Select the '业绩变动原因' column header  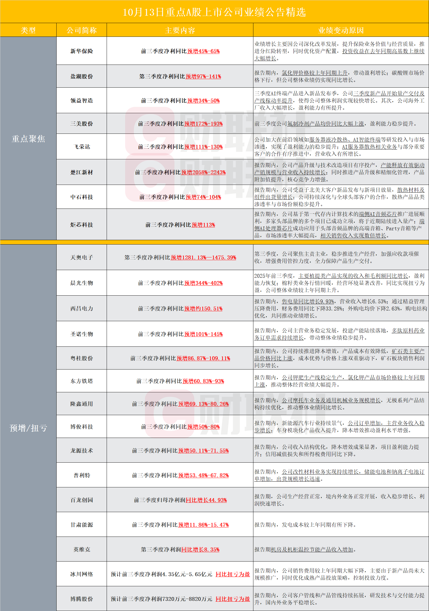pyautogui.click(x=341, y=30)
